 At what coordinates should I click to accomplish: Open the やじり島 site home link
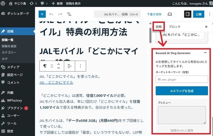coord(17,3)
